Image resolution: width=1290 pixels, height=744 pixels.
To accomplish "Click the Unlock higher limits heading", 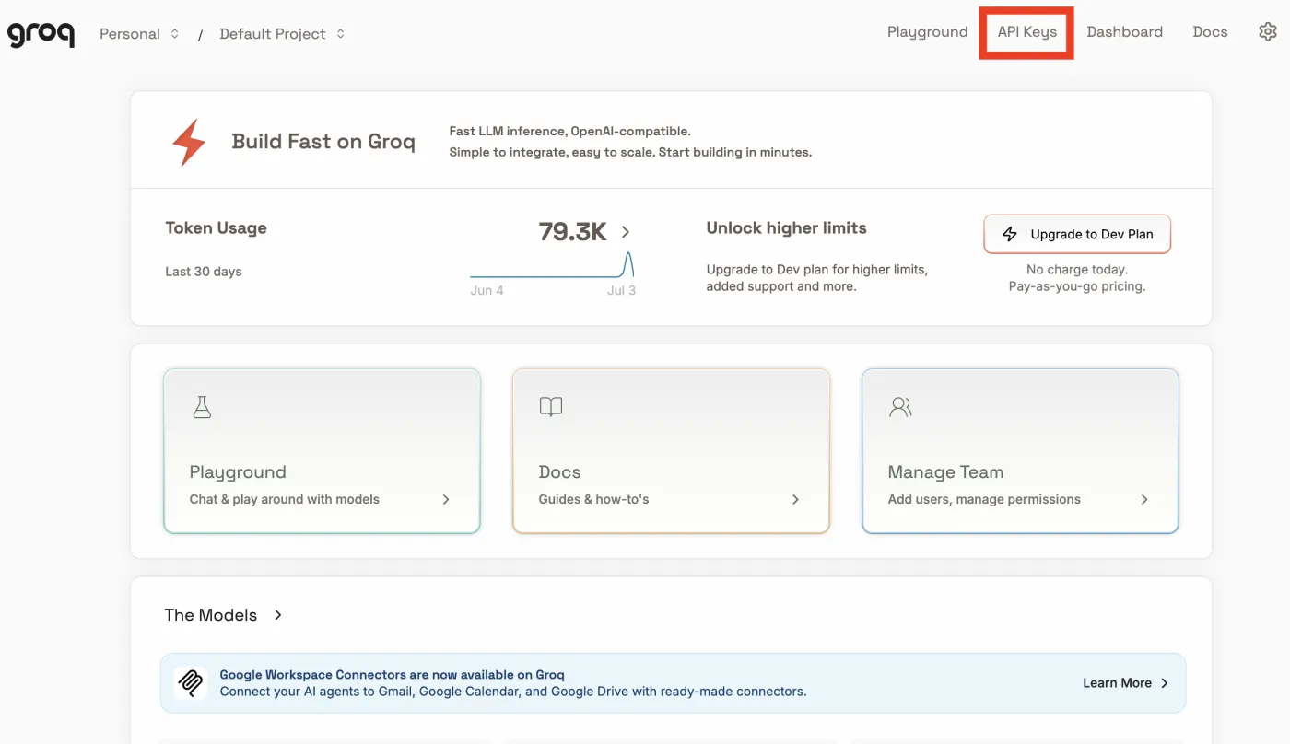I will [786, 228].
